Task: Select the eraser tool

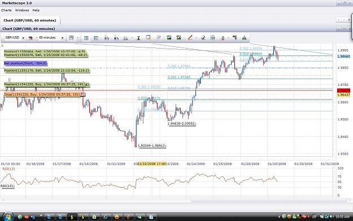Action: [203, 38]
